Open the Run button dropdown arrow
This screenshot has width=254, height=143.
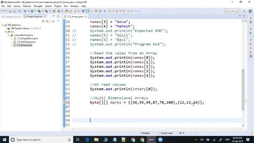click(x=35, y=11)
